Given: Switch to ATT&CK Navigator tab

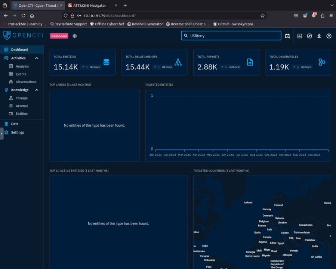Looking at the screenshot, I should [x=89, y=6].
